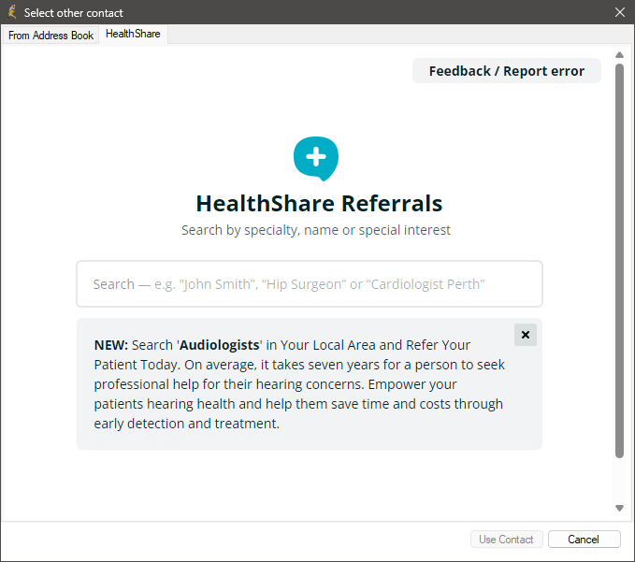Switch to the From Address Book tab
The height and width of the screenshot is (562, 635).
51,36
